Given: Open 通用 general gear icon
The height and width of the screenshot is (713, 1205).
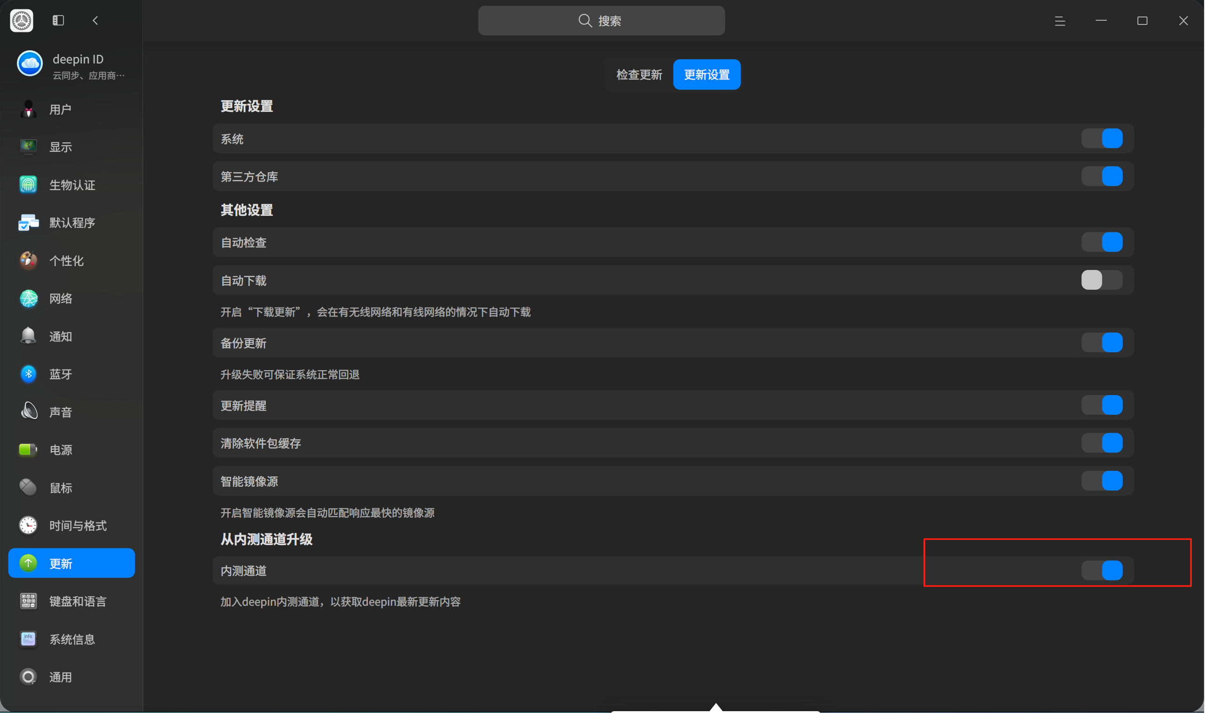Looking at the screenshot, I should pyautogui.click(x=28, y=677).
